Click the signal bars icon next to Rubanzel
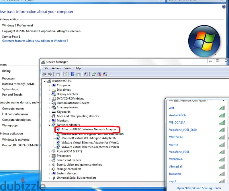 [x=222, y=174]
